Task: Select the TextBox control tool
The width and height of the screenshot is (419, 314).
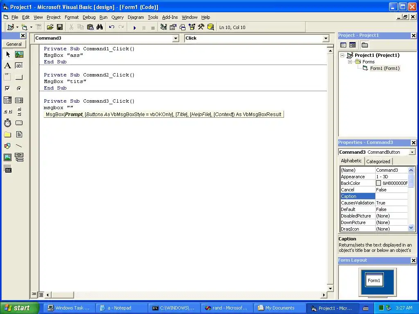Action: point(19,66)
